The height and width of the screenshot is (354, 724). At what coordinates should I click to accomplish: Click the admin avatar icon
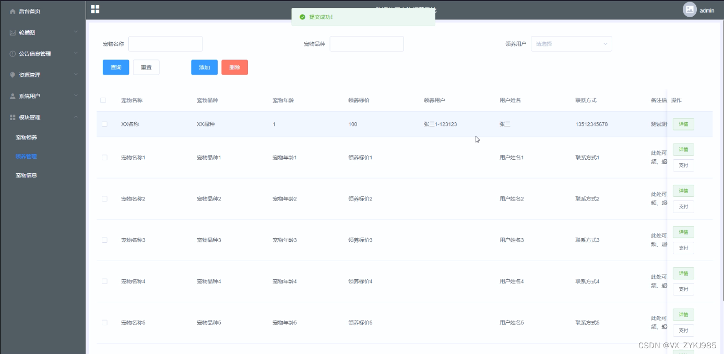690,9
